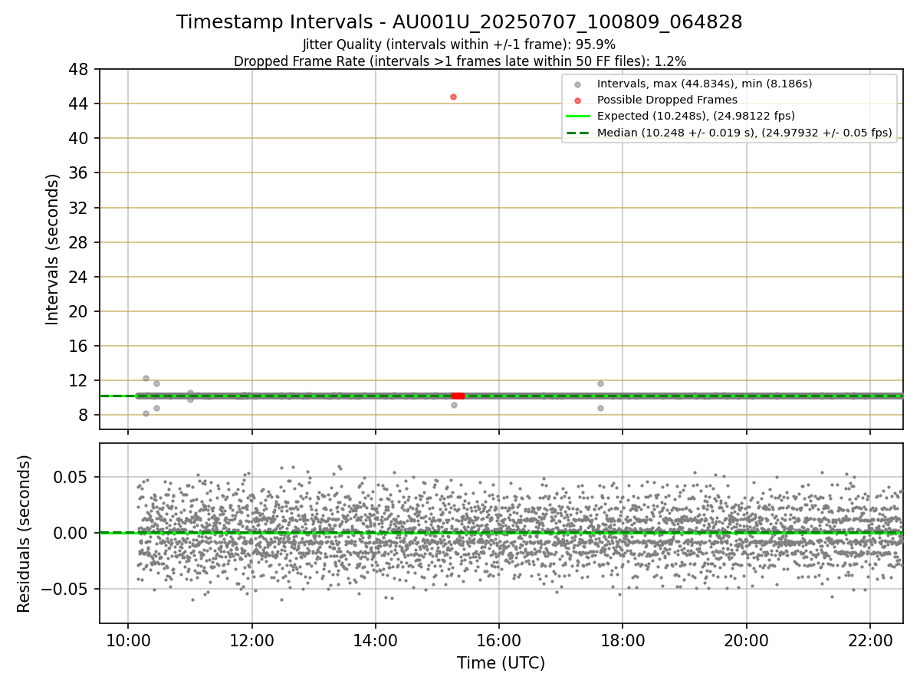Select legend entry Expected (10.248s)
The width and height of the screenshot is (920, 690).
tap(696, 117)
